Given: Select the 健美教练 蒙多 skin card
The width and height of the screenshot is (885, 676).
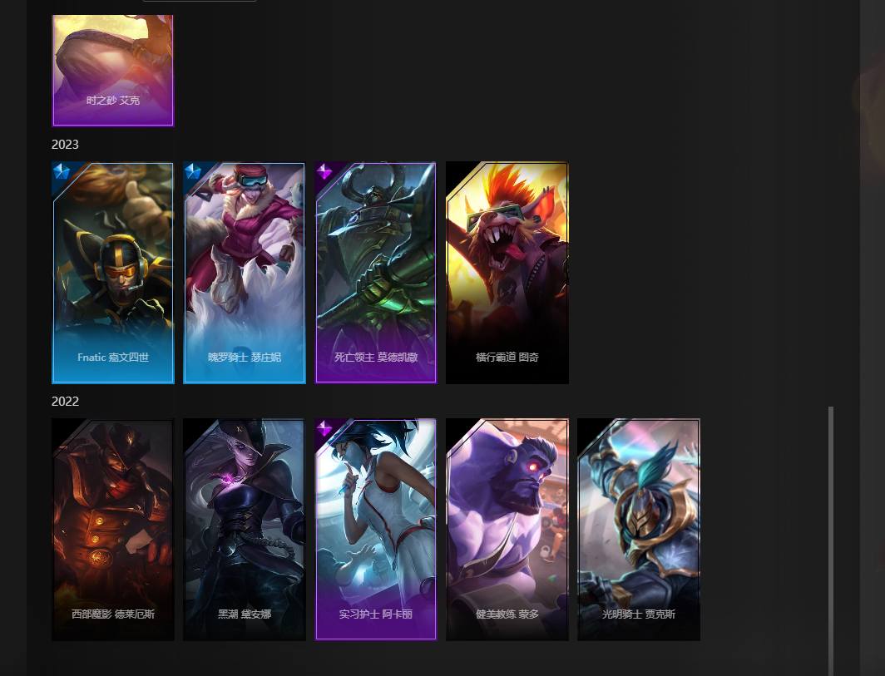Looking at the screenshot, I should pos(507,530).
